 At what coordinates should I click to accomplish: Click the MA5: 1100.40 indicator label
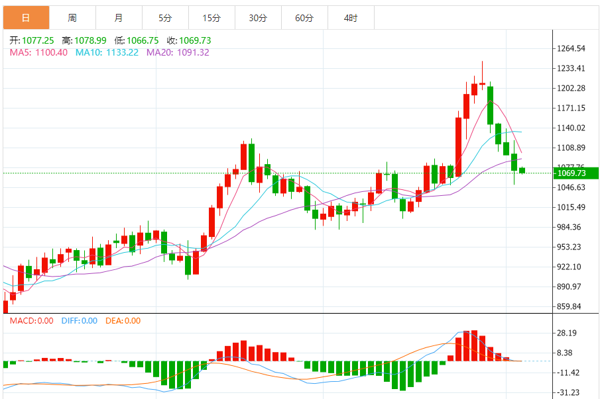[x=38, y=52]
